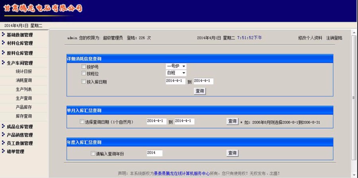The image size is (358, 178).
Task: Click start date field for 按入库日期
Action: coord(175,81)
